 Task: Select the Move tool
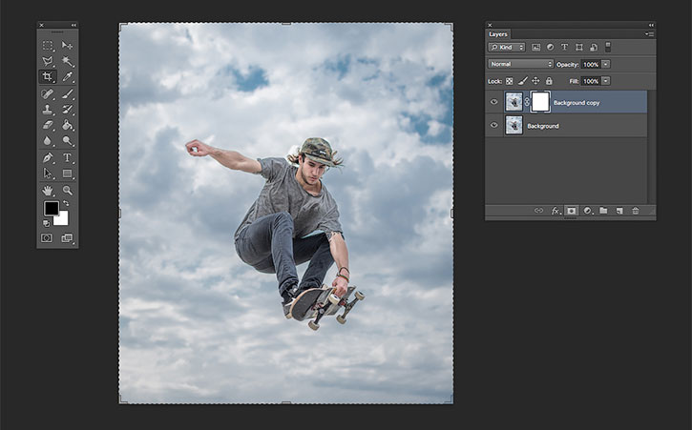coord(67,46)
